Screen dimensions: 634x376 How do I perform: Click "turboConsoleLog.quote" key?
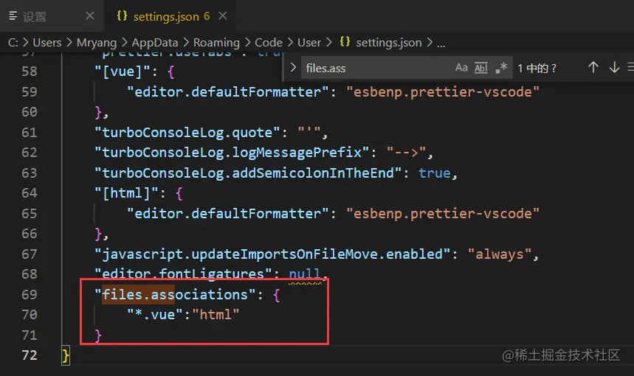click(x=187, y=133)
